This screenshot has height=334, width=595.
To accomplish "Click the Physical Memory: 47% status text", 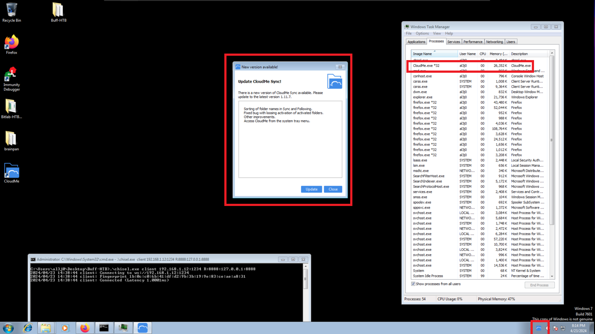I will click(x=497, y=299).
